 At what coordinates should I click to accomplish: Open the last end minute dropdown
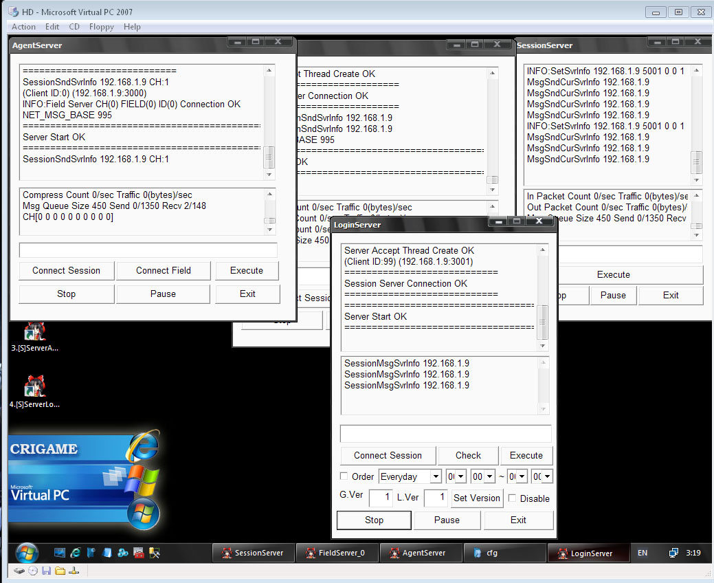click(x=547, y=476)
